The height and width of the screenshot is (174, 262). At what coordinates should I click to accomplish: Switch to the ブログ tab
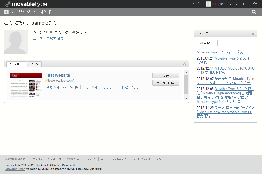click(35, 64)
